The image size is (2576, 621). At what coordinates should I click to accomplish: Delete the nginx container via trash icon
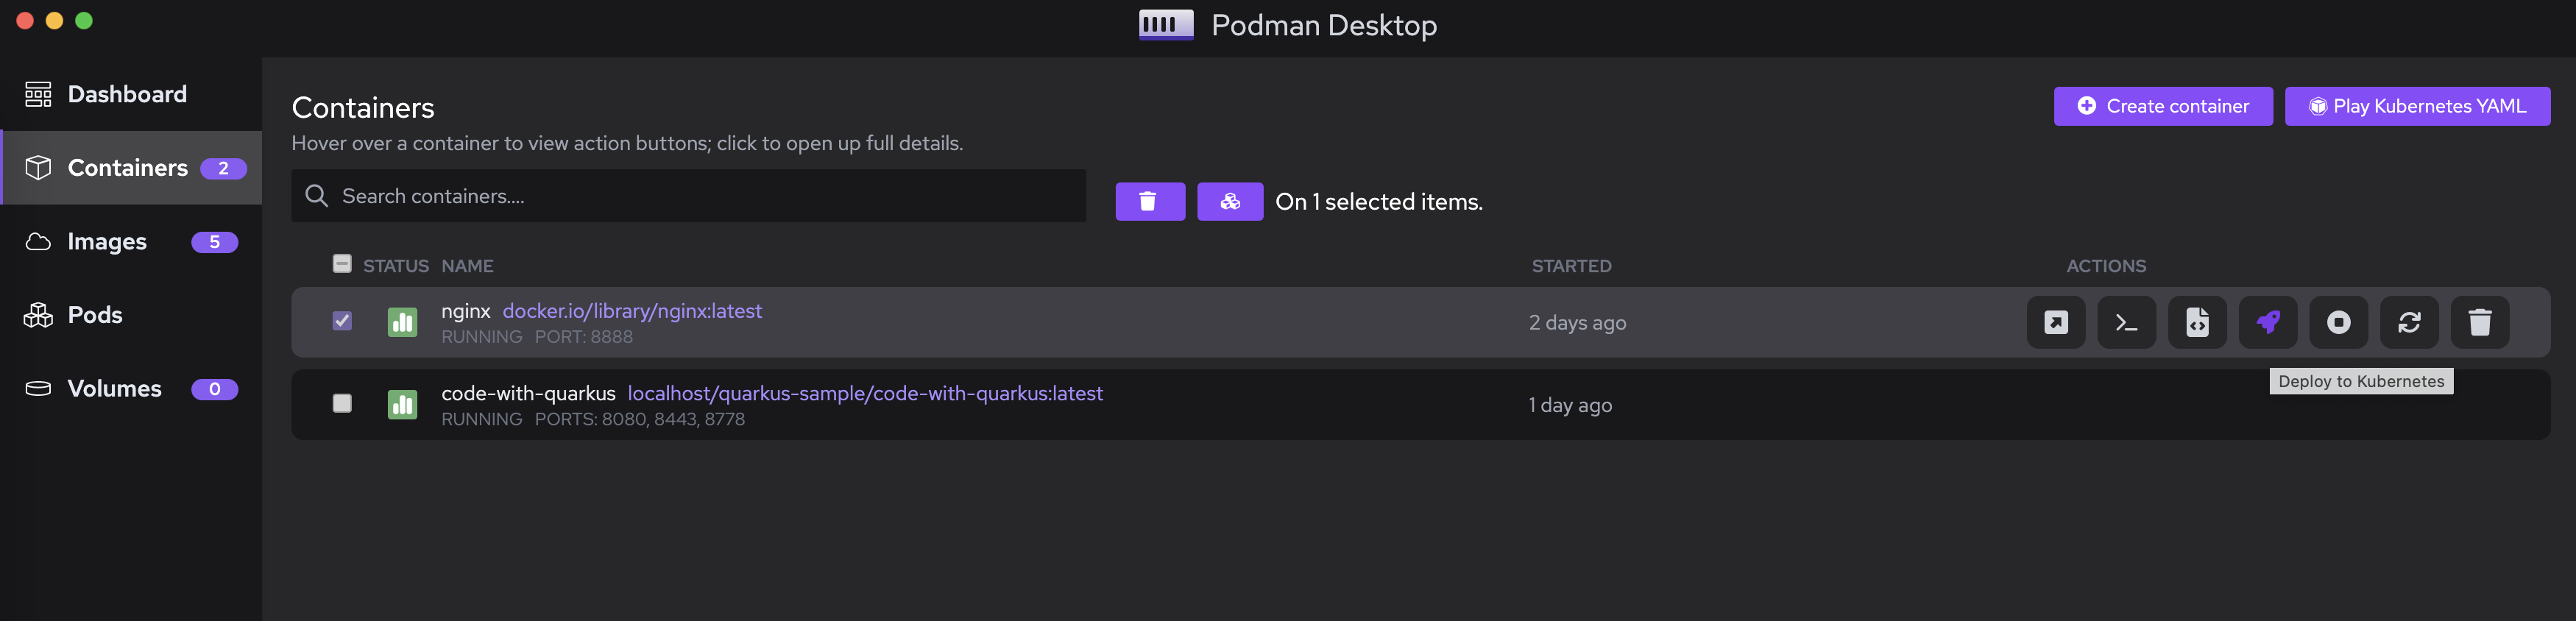(2479, 322)
